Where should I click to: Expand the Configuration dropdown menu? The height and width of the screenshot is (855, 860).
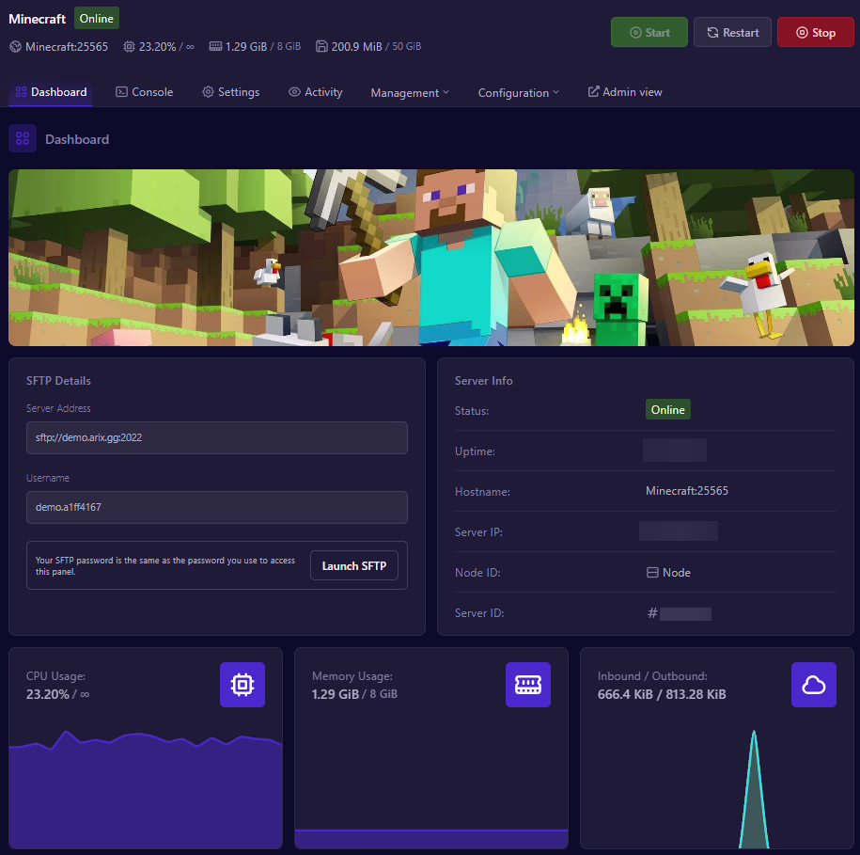tap(518, 93)
